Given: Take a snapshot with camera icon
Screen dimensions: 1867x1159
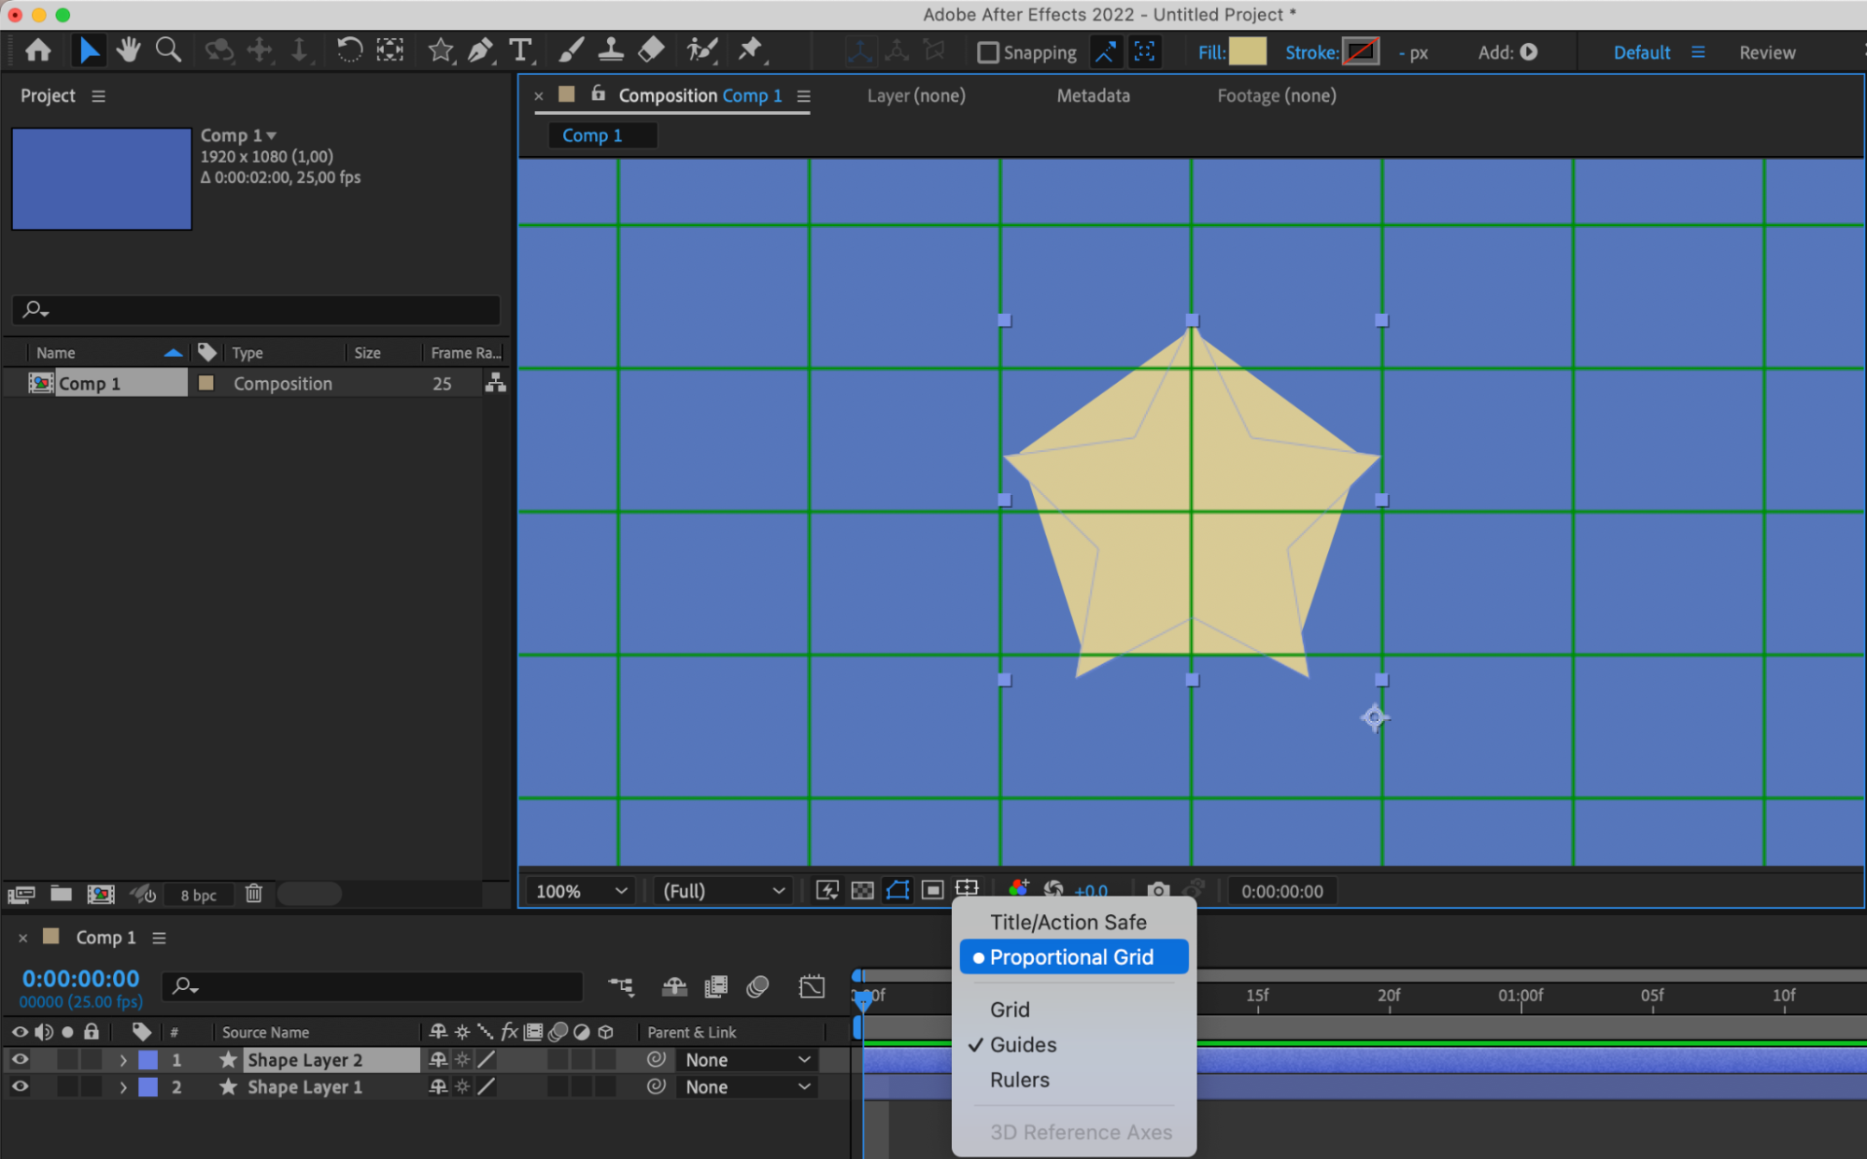Looking at the screenshot, I should [1158, 891].
